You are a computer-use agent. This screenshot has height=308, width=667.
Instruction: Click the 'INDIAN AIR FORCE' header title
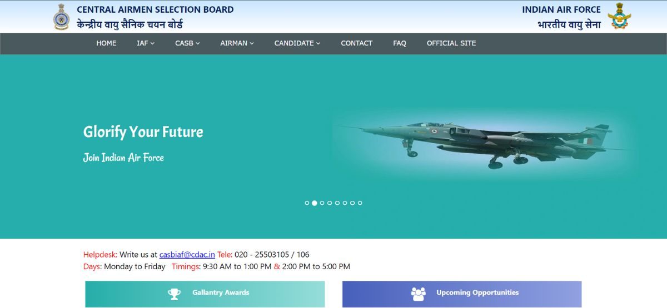561,9
